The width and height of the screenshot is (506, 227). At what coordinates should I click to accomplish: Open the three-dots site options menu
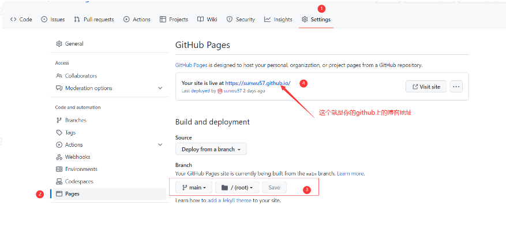[456, 87]
